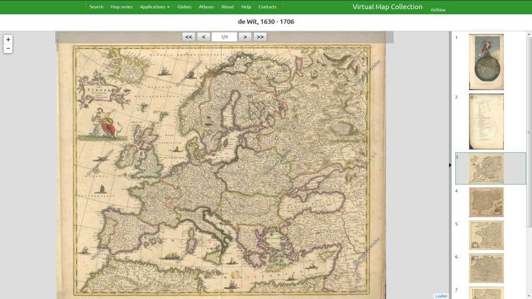The height and width of the screenshot is (299, 532).
Task: Select thumbnail 3, the Europe map
Action: 486,169
